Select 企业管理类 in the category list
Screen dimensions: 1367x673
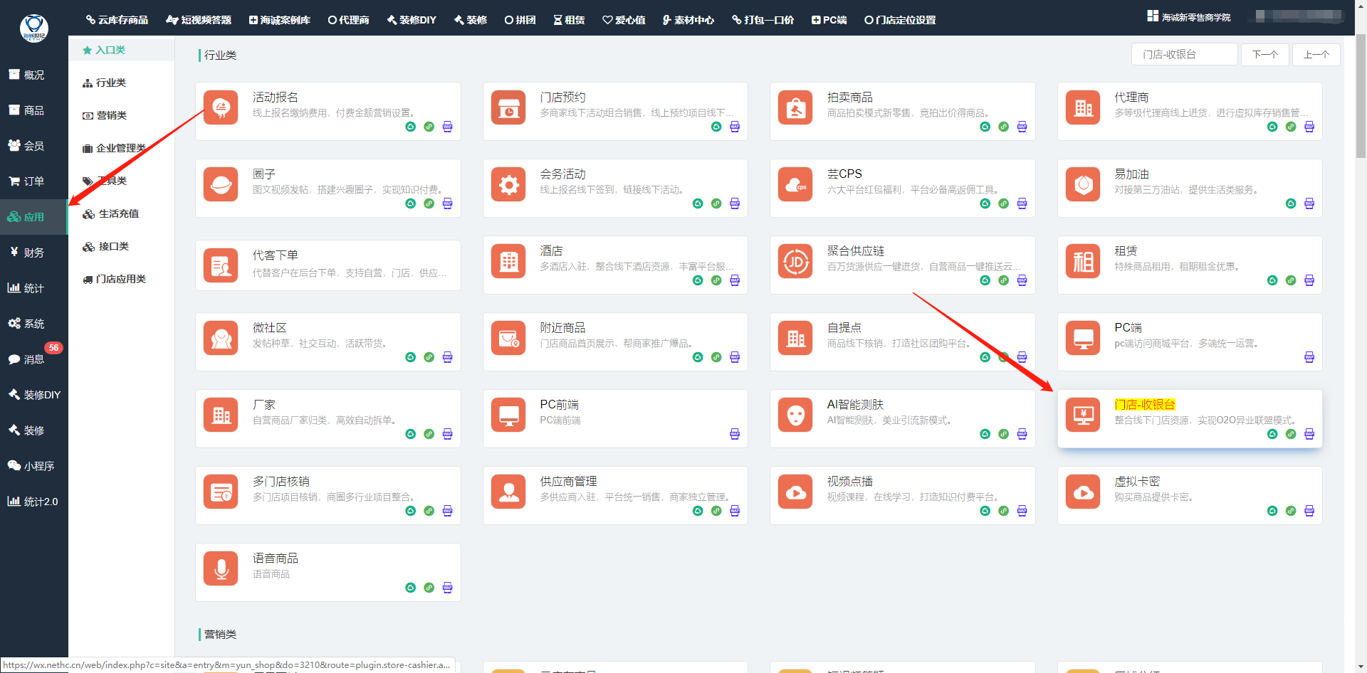coord(114,148)
